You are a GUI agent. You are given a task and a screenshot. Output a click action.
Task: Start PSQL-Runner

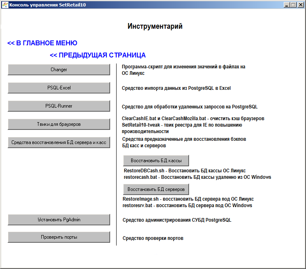click(59, 106)
